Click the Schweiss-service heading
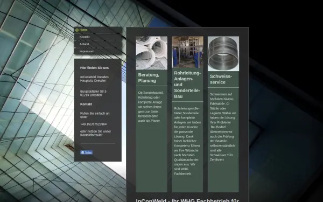 [221, 79]
